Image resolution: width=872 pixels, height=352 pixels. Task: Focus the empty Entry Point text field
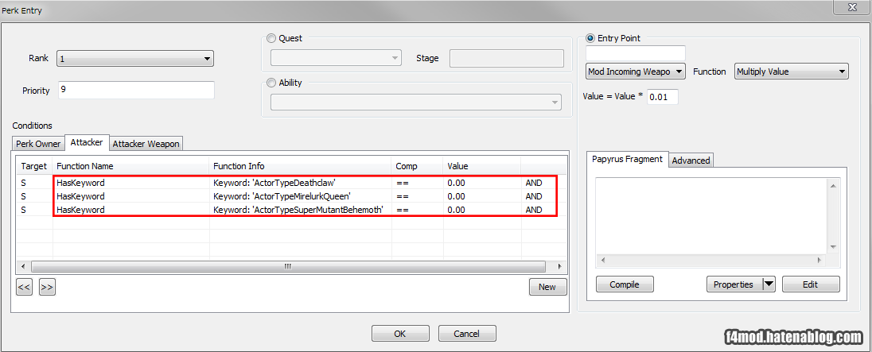pyautogui.click(x=636, y=53)
